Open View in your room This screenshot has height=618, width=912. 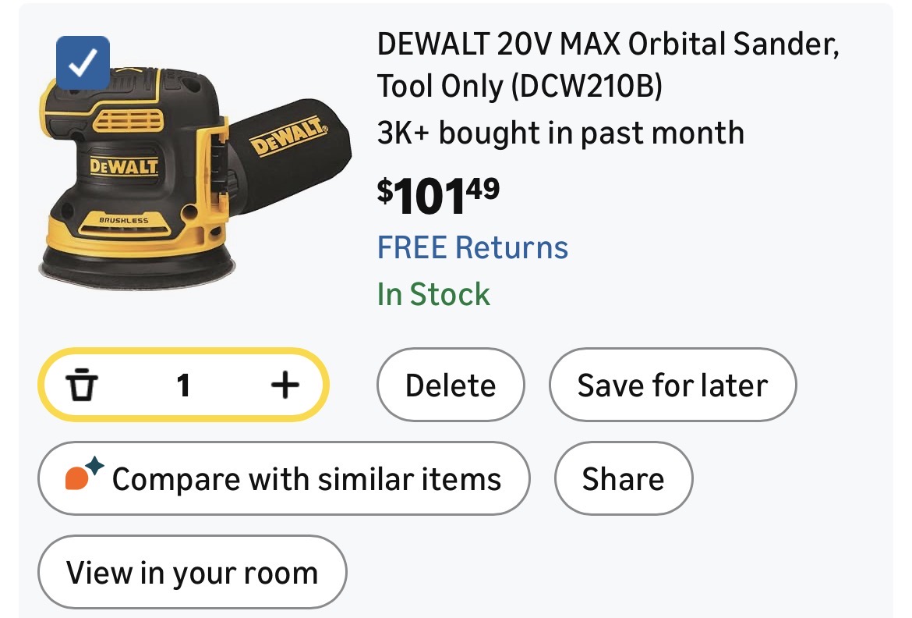point(192,573)
